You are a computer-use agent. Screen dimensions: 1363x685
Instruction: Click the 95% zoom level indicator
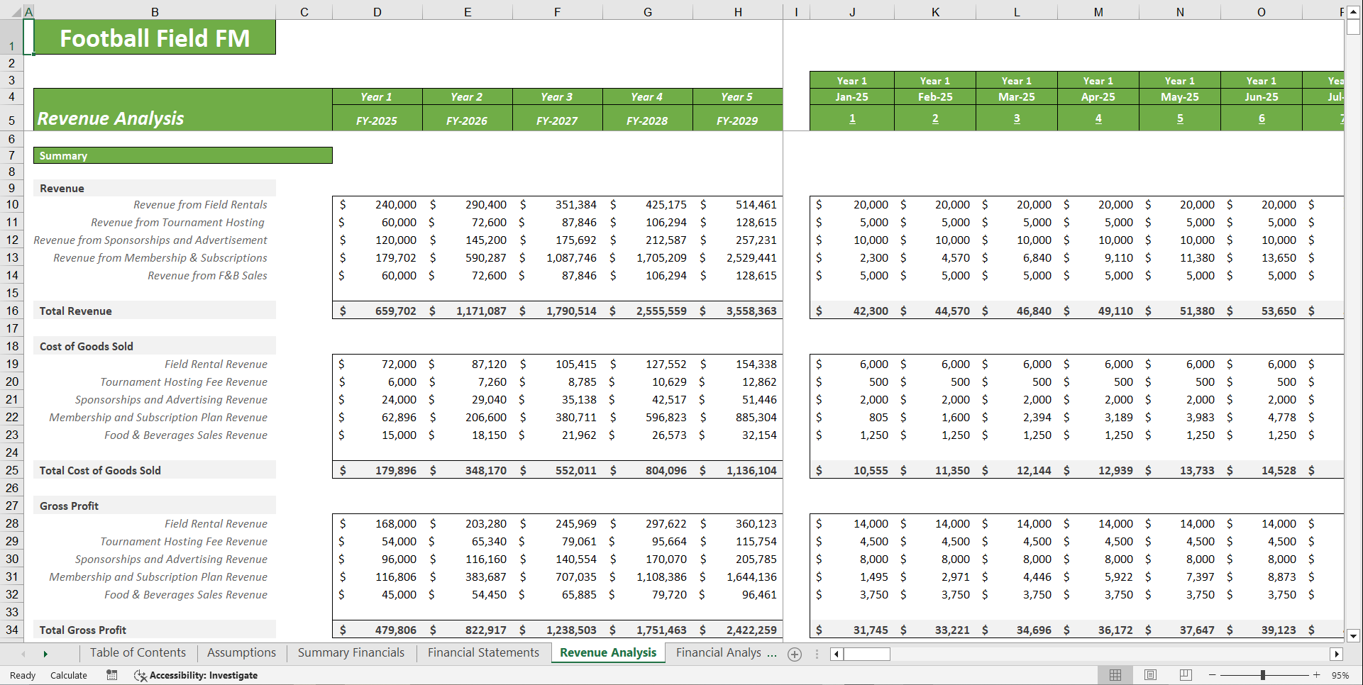pos(1342,675)
